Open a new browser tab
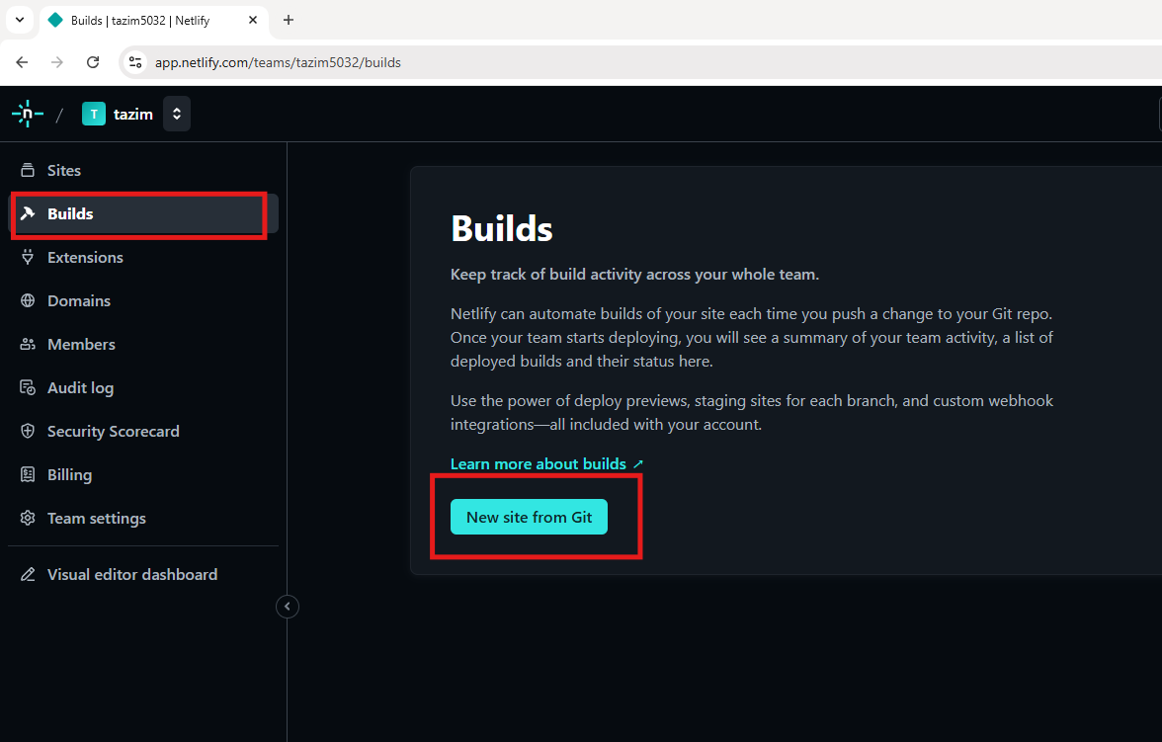Viewport: 1162px width, 742px height. (289, 20)
